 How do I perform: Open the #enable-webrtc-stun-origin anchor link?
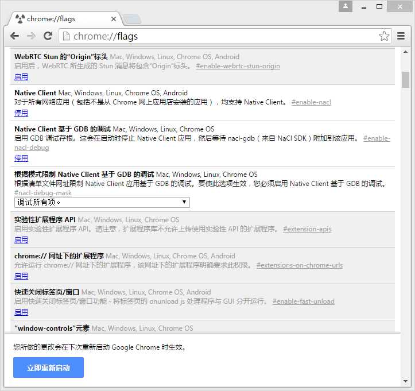coord(238,66)
